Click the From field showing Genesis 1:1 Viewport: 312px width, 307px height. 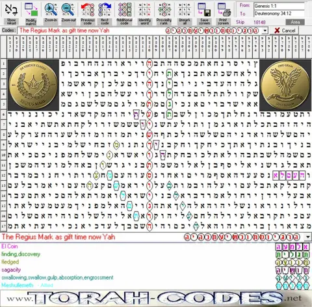[279, 6]
